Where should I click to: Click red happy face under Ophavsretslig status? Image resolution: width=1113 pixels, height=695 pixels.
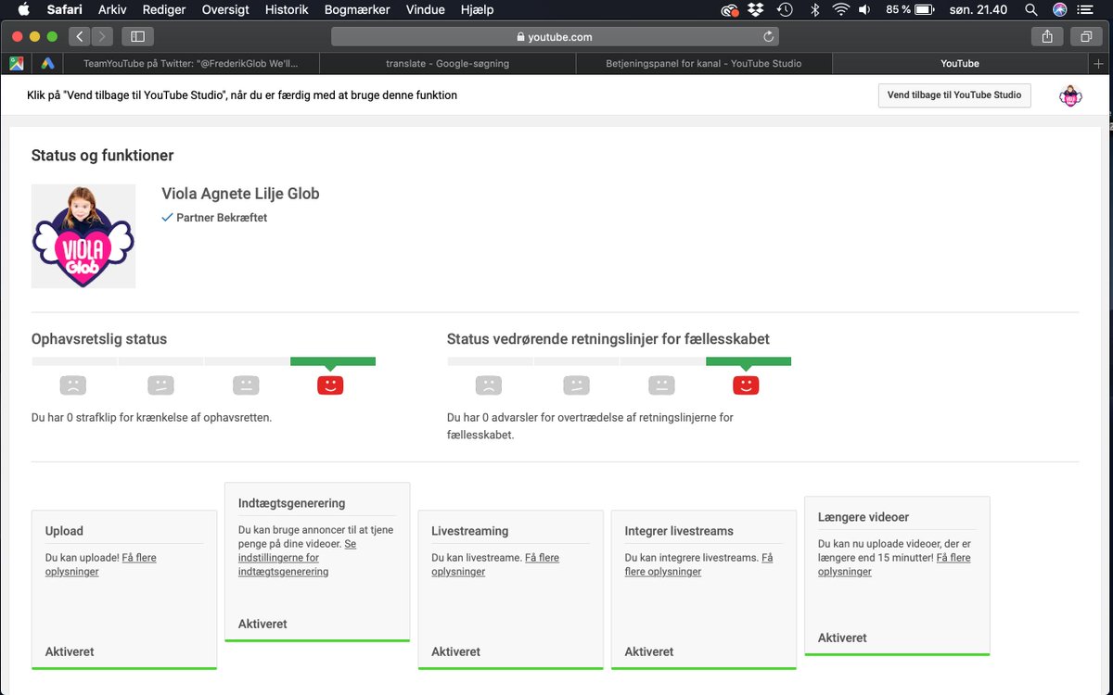[x=330, y=385]
